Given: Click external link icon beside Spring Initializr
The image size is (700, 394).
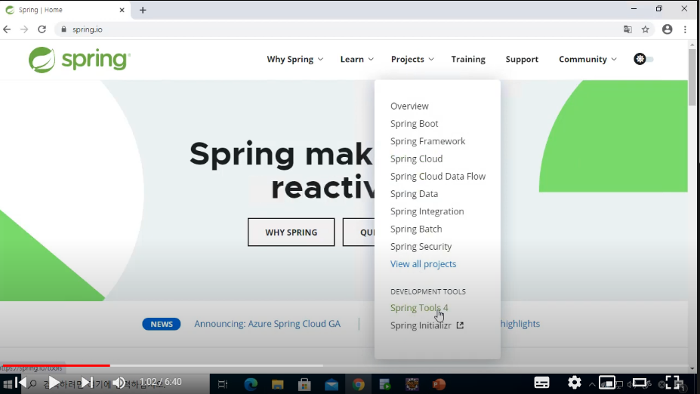Looking at the screenshot, I should coord(461,325).
